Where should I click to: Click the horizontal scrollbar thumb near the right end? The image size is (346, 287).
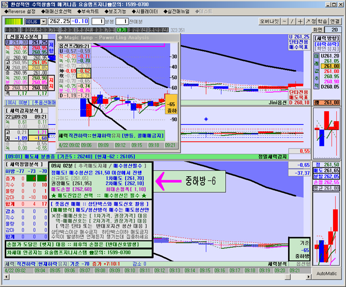point(288,277)
